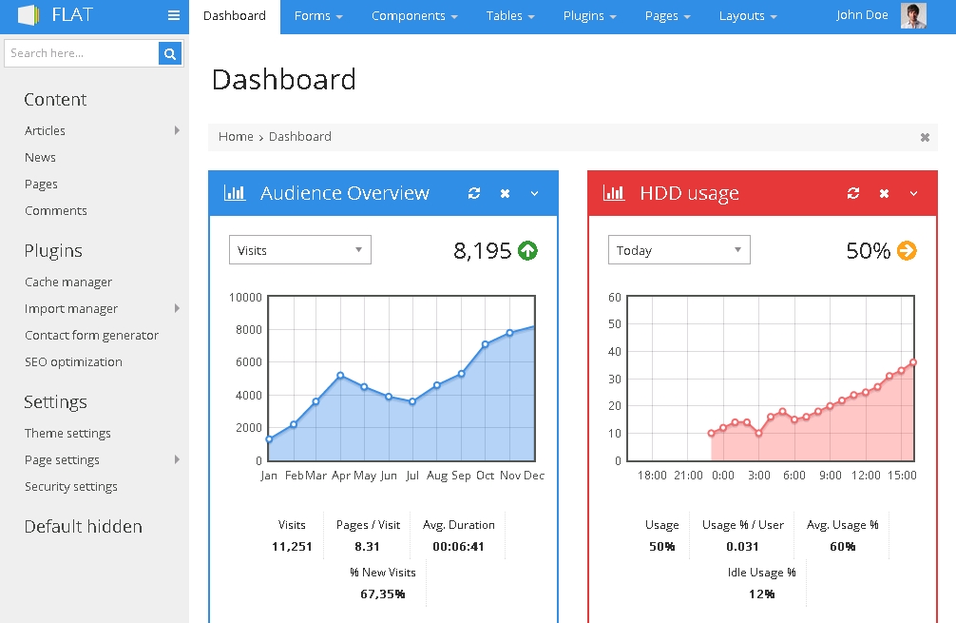Open the Components navigation menu
The width and height of the screenshot is (956, 623).
click(414, 16)
